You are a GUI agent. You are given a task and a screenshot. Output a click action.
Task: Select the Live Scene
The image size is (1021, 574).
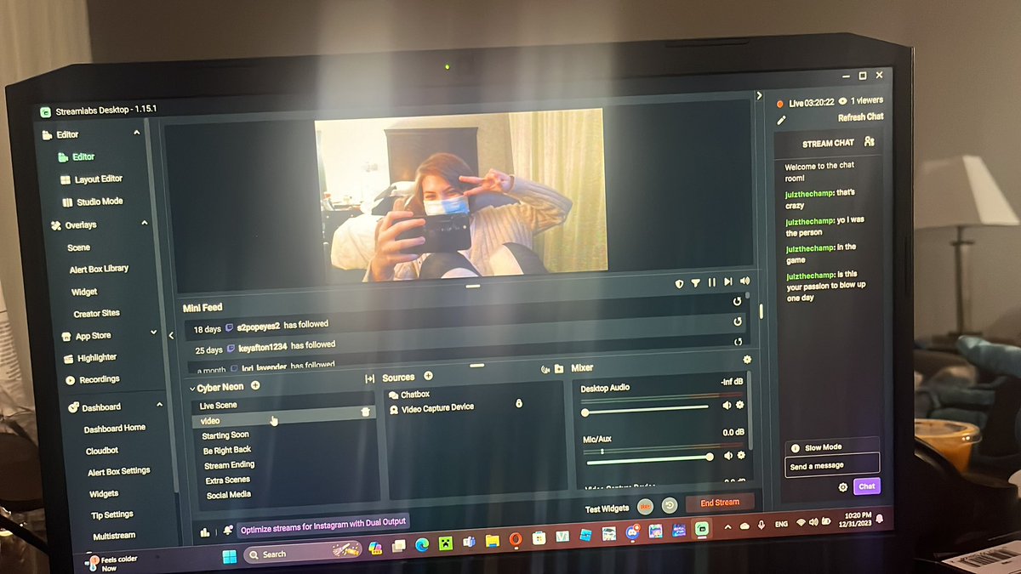pos(218,406)
